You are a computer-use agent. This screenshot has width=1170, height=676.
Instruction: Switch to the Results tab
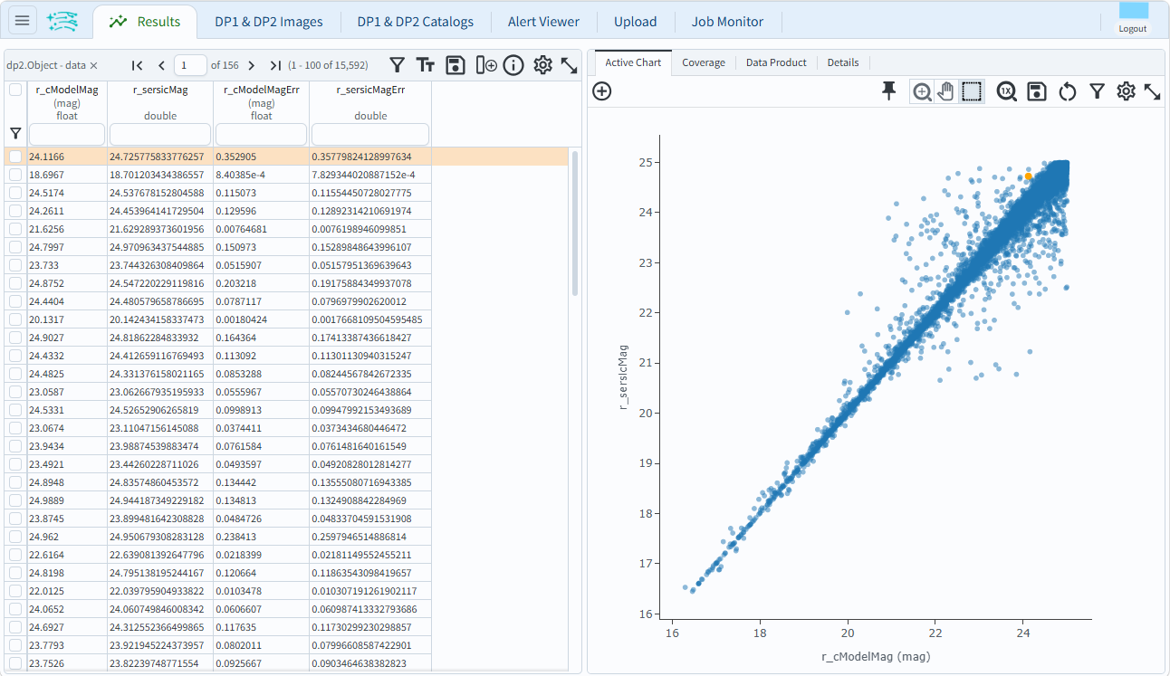click(144, 22)
